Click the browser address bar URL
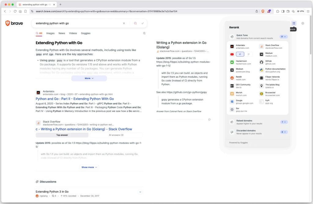 (x=106, y=11)
